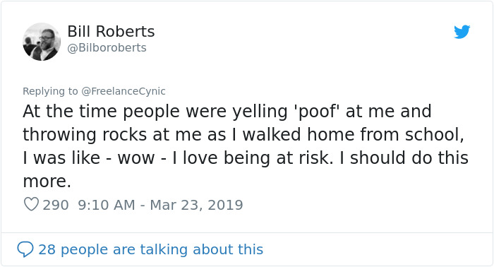Click the tweet's first line starting "At the time"
Viewport: 494px width, 267px height.
(x=227, y=112)
